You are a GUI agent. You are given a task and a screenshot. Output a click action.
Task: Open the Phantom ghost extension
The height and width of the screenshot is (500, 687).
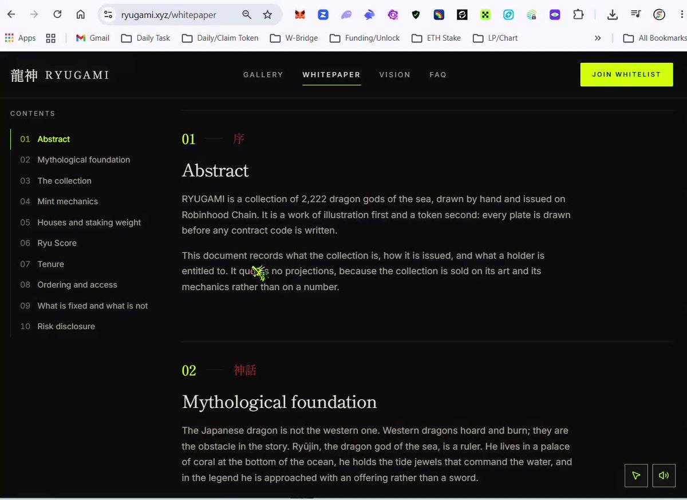[346, 15]
